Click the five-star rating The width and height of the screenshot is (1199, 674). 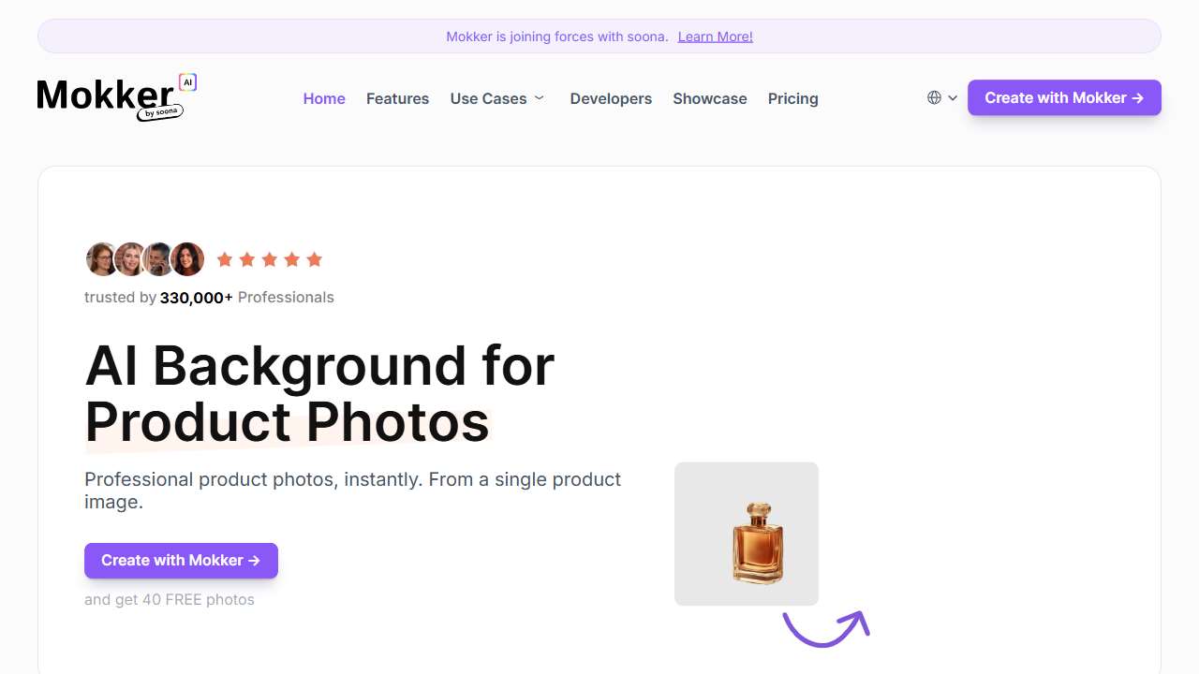pos(269,259)
